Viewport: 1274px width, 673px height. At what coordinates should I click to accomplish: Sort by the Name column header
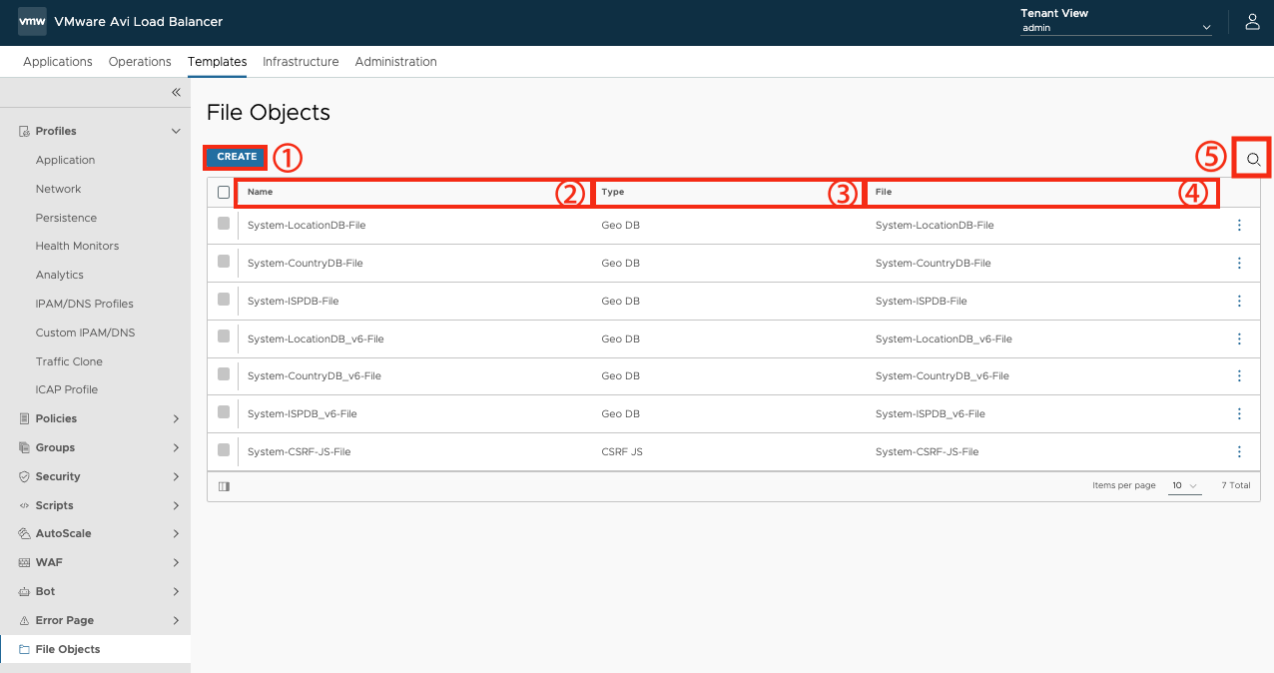coord(261,192)
